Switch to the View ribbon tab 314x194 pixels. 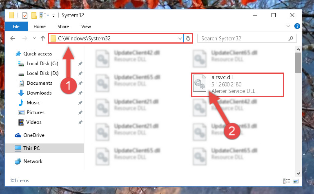pyautogui.click(x=86, y=26)
